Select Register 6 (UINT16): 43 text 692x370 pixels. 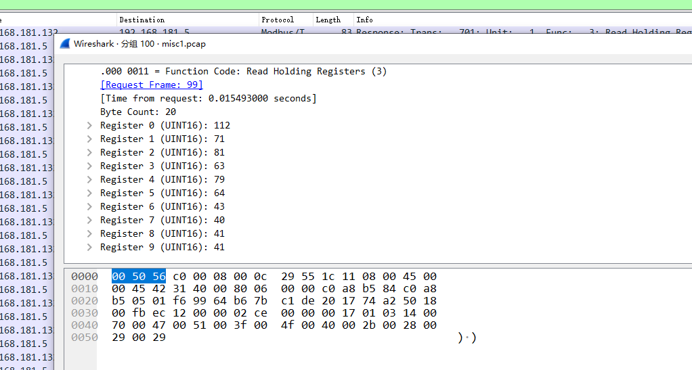pos(163,207)
